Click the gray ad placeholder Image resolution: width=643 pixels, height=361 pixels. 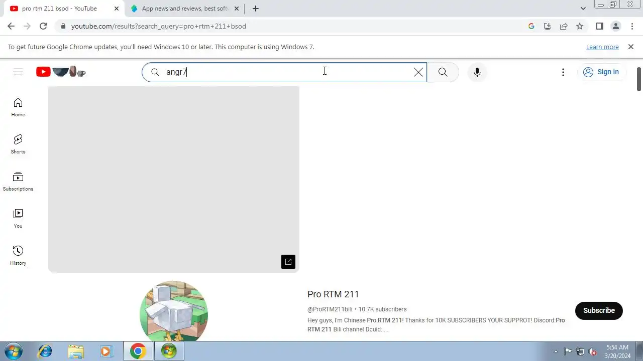[174, 179]
